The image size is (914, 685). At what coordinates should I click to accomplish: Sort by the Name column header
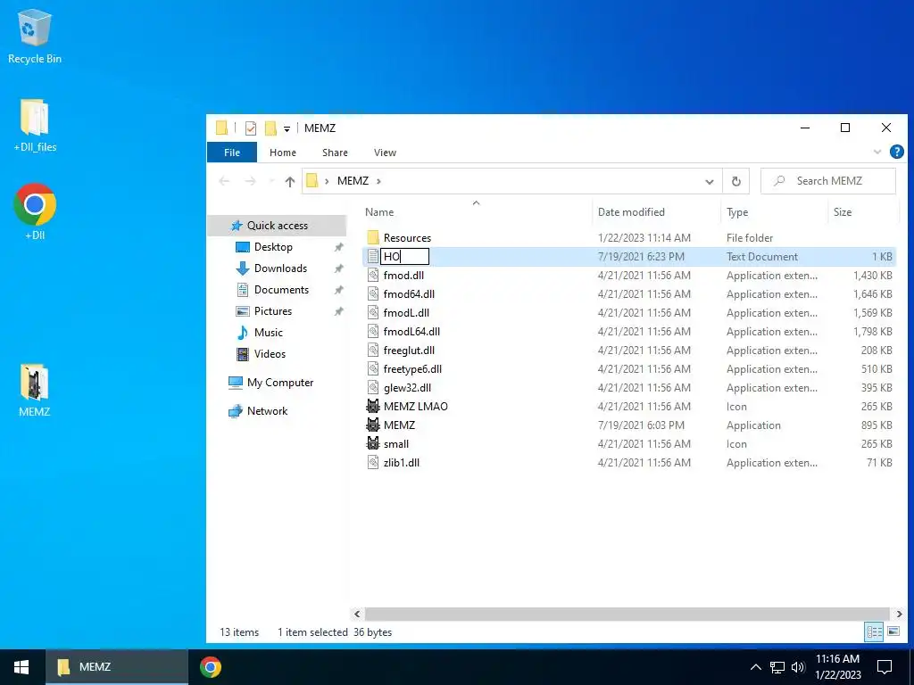[378, 212]
